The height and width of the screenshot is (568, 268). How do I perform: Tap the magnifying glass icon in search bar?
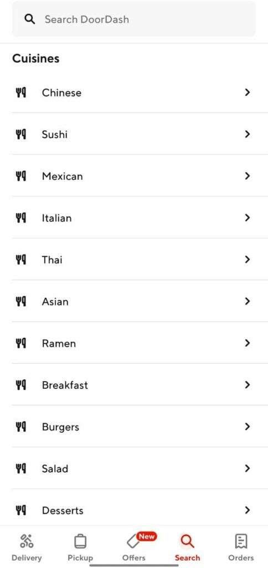pyautogui.click(x=30, y=19)
